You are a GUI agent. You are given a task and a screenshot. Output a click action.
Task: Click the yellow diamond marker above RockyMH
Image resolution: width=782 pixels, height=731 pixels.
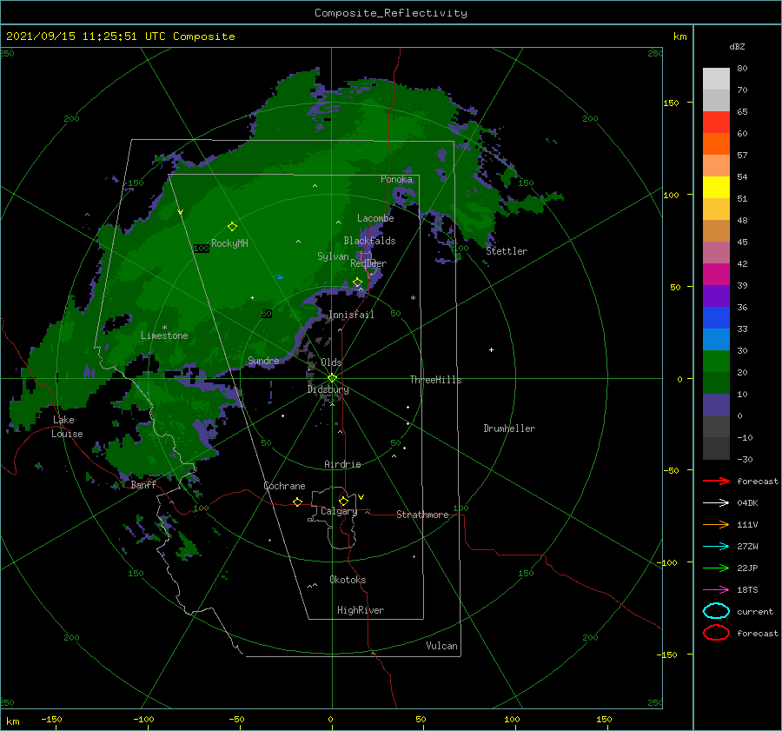click(x=232, y=227)
